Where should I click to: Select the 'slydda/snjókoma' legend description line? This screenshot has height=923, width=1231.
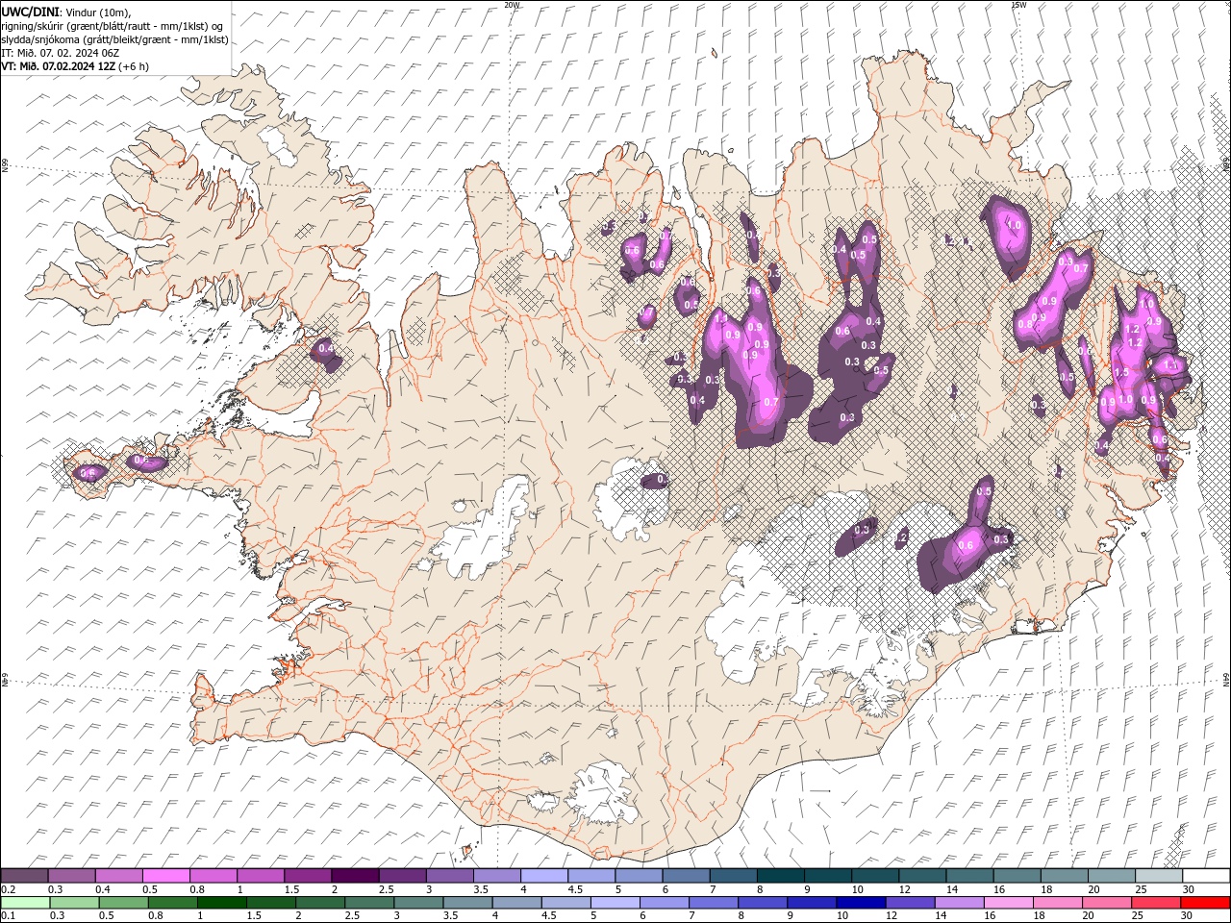click(114, 39)
